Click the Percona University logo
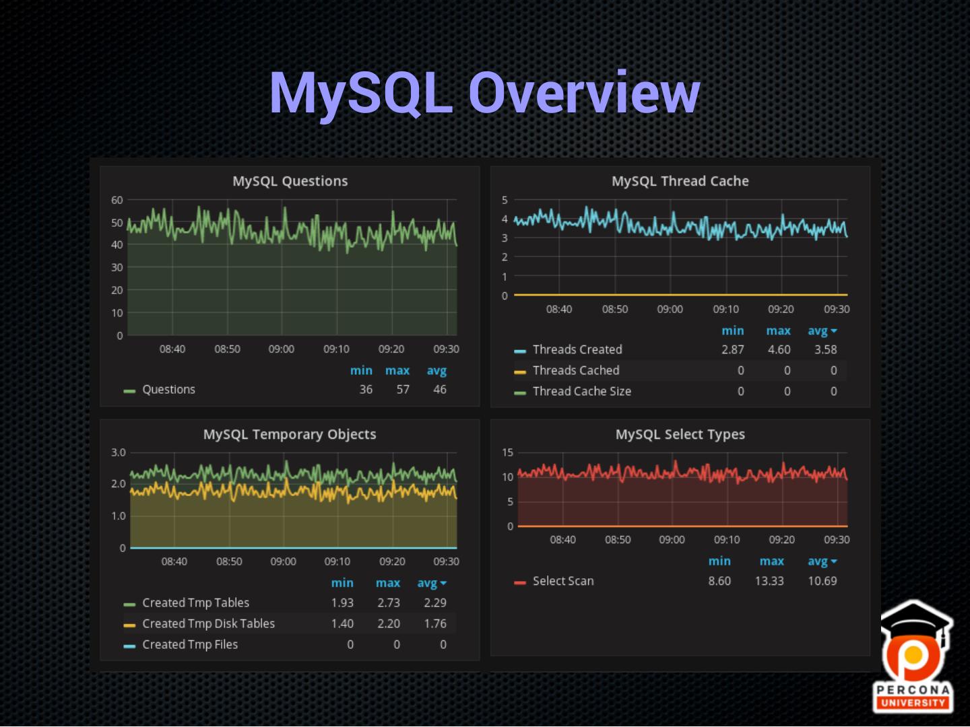This screenshot has width=970, height=727. (x=913, y=657)
